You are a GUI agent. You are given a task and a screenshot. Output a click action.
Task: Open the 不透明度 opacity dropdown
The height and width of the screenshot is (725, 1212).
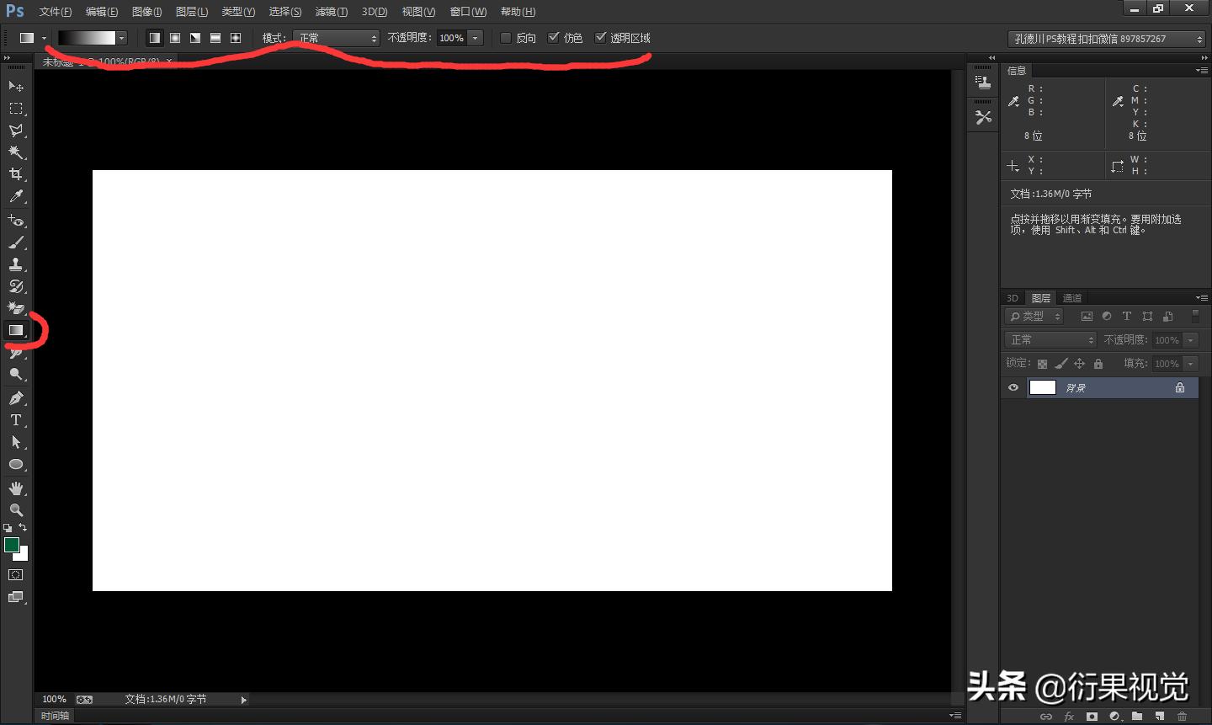pyautogui.click(x=474, y=38)
